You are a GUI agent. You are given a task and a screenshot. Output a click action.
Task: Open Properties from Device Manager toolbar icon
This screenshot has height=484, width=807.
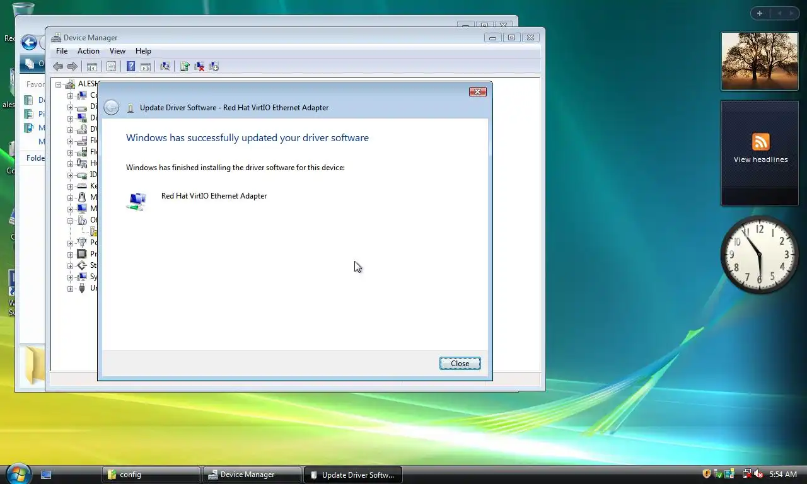pyautogui.click(x=112, y=66)
